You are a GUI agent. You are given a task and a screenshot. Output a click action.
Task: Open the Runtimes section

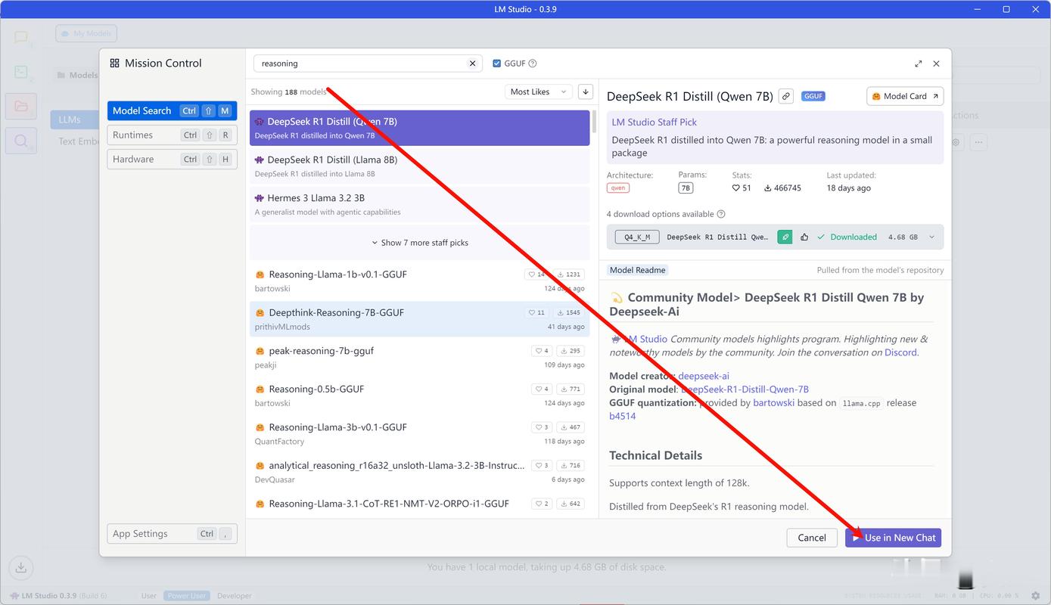point(172,135)
